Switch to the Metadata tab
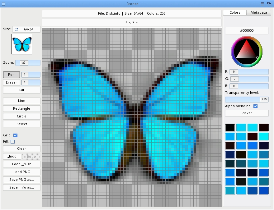Screen dimensions: 274x210 pyautogui.click(x=259, y=13)
